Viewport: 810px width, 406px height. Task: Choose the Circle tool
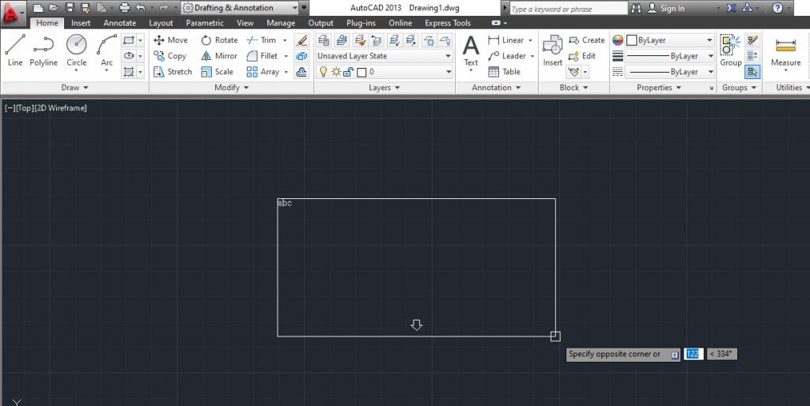click(77, 51)
